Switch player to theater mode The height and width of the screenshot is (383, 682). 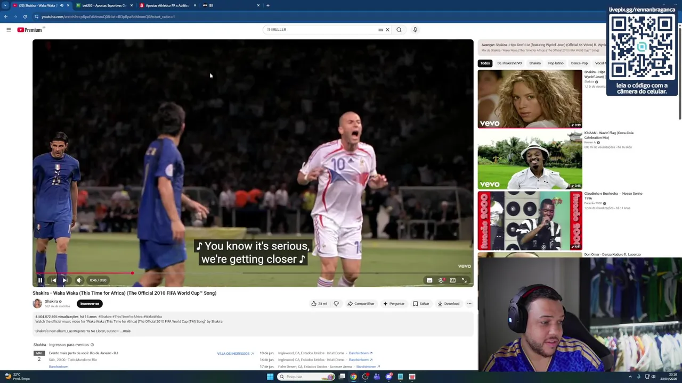pyautogui.click(x=453, y=280)
